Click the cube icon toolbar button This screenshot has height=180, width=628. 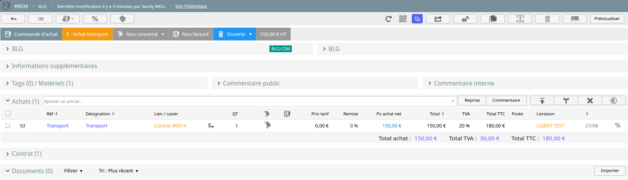[x=122, y=19]
